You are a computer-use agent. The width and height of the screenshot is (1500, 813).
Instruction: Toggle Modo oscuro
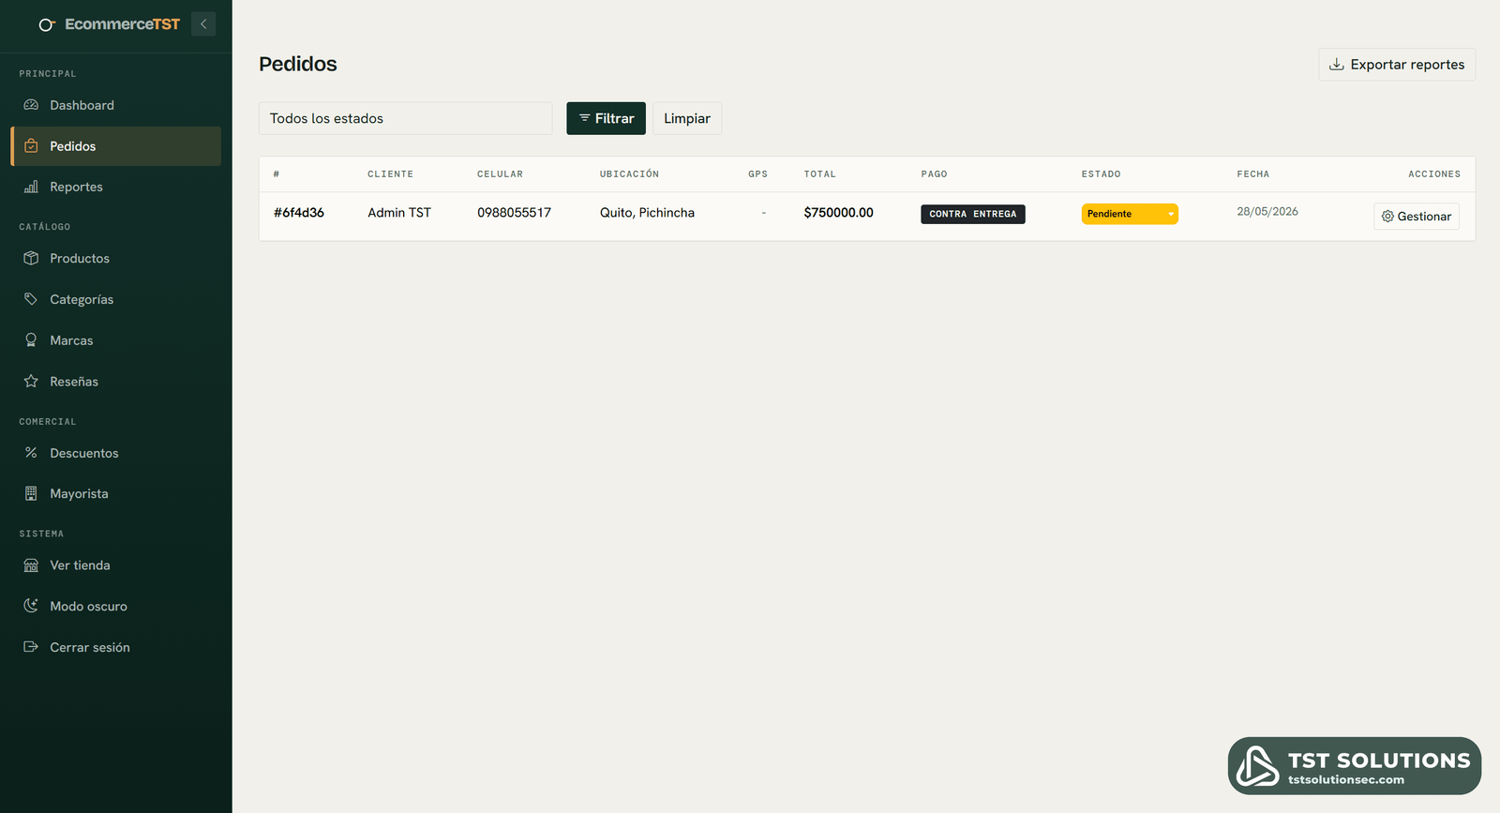pyautogui.click(x=116, y=606)
